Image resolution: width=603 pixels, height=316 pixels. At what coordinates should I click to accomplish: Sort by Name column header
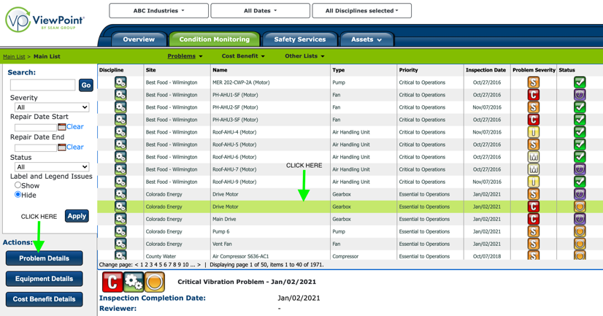(220, 70)
